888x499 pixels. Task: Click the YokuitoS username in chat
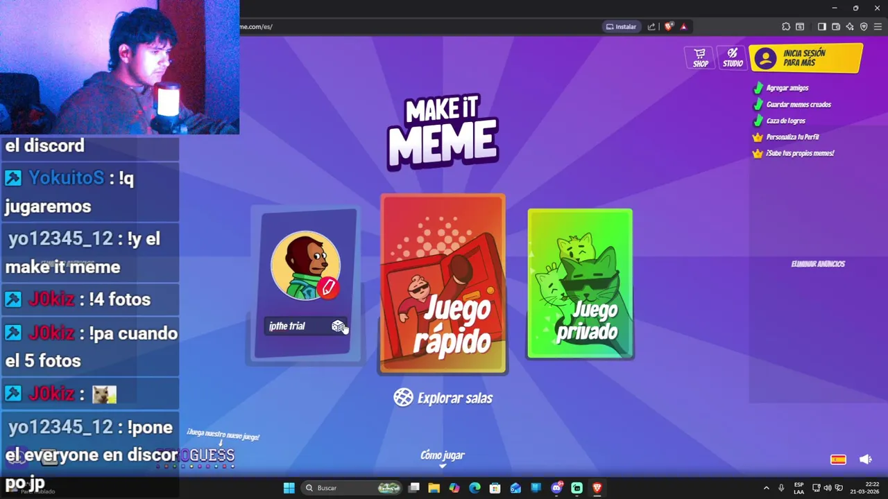(x=66, y=178)
